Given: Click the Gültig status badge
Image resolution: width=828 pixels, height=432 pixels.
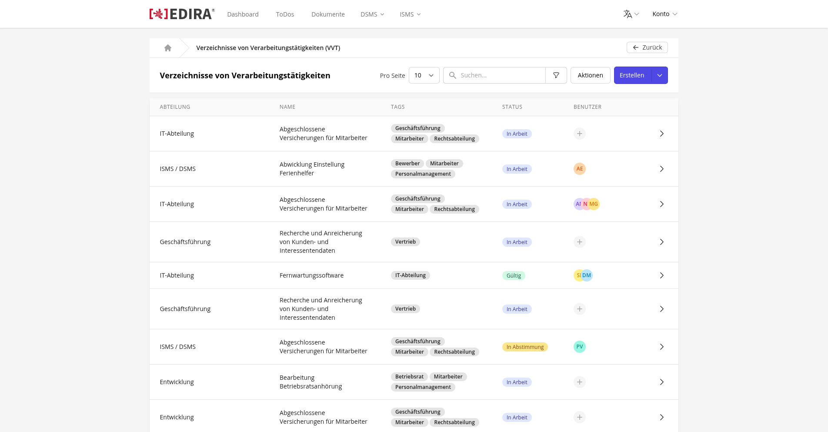Looking at the screenshot, I should coord(514,276).
